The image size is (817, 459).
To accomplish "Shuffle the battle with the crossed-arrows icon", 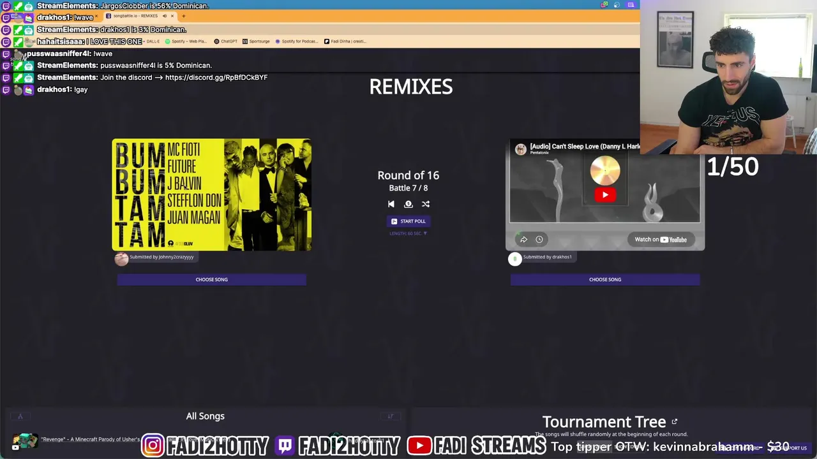I will tap(426, 204).
